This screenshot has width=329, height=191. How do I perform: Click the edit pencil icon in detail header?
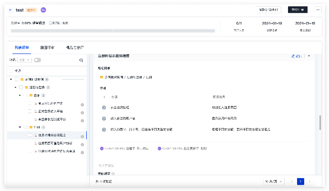point(293,56)
